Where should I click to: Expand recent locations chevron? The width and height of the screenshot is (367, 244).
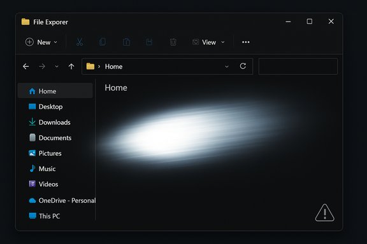57,67
